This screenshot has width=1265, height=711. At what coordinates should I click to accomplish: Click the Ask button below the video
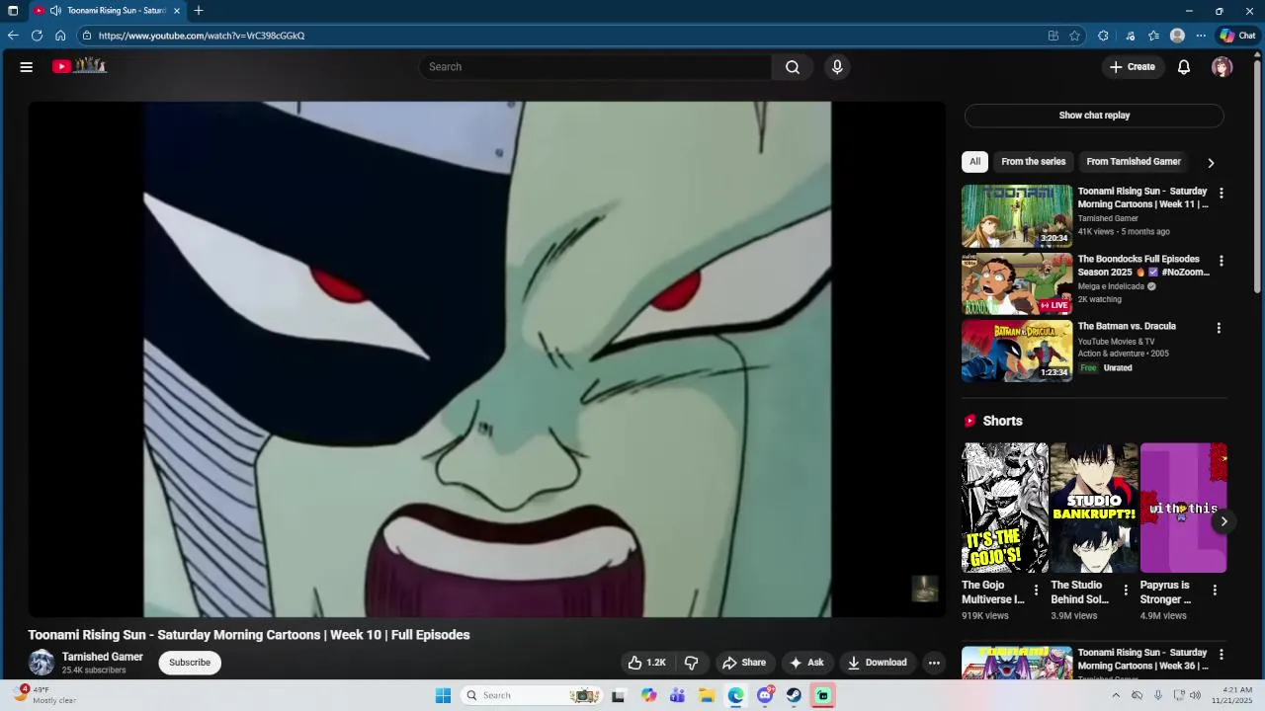[x=806, y=663]
